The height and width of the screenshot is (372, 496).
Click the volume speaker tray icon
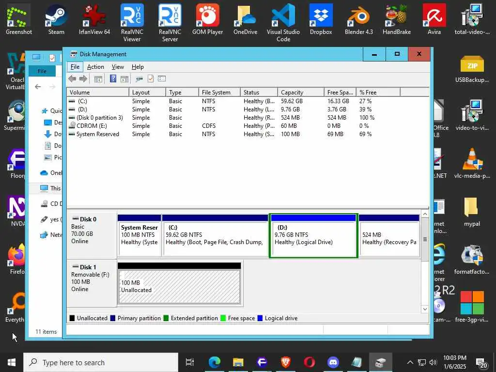(x=433, y=362)
